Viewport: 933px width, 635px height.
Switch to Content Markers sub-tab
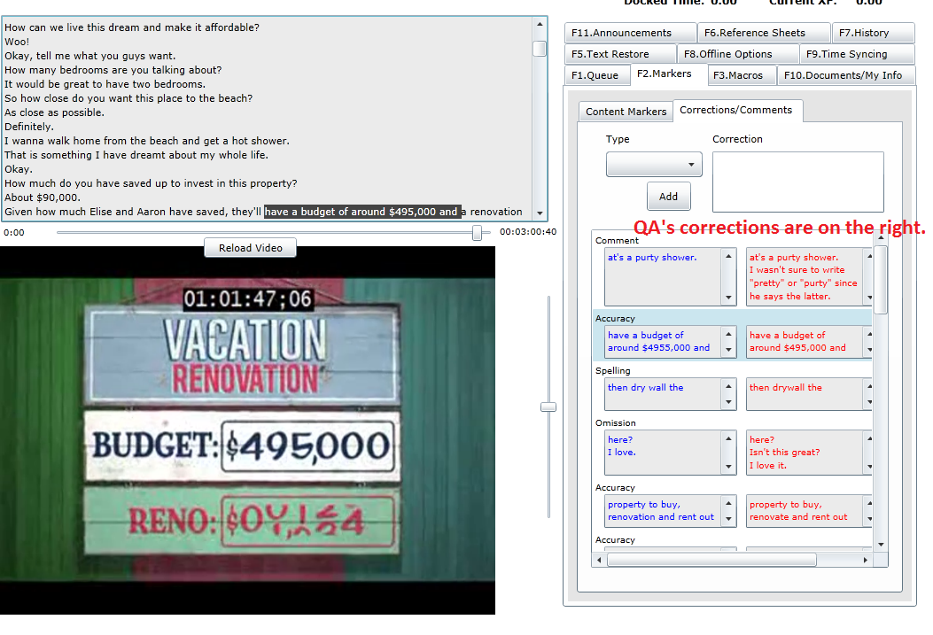[x=626, y=112]
